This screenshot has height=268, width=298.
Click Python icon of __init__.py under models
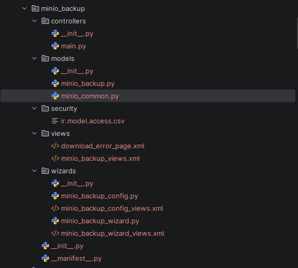pos(55,71)
